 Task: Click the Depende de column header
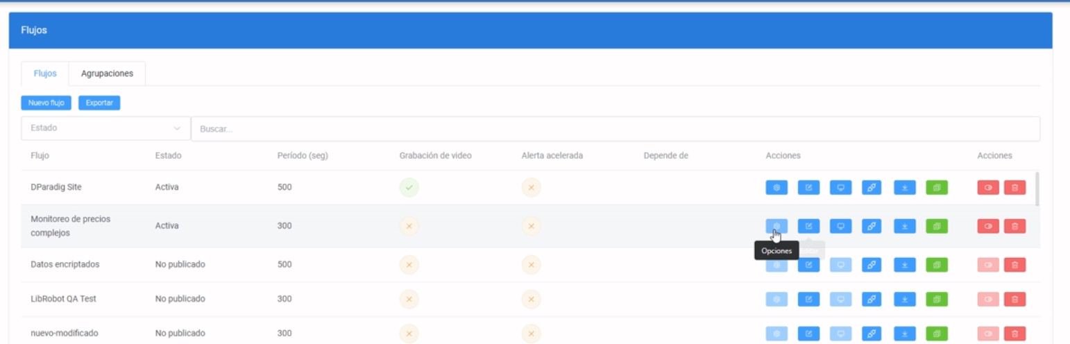pyautogui.click(x=666, y=155)
